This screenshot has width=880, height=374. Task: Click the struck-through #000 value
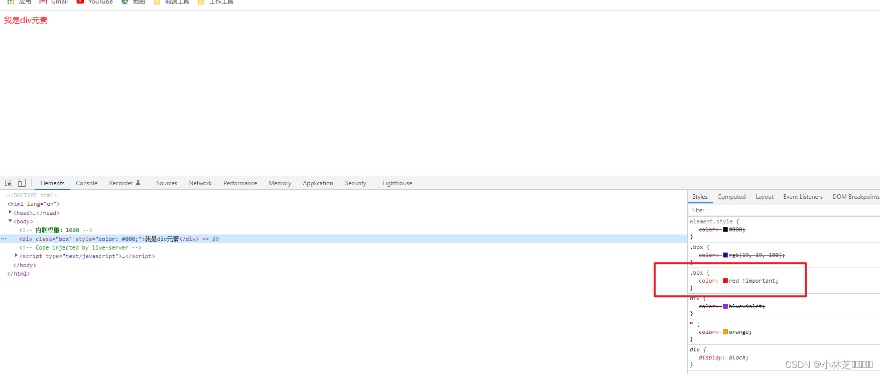pyautogui.click(x=736, y=229)
